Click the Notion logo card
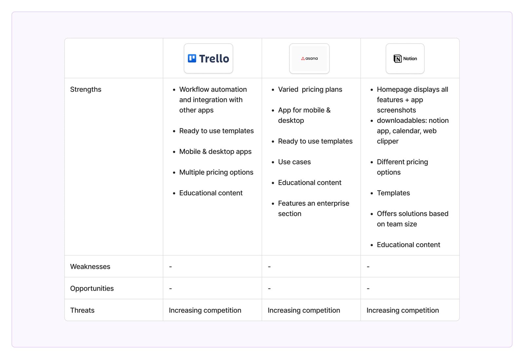524x359 pixels. [405, 58]
